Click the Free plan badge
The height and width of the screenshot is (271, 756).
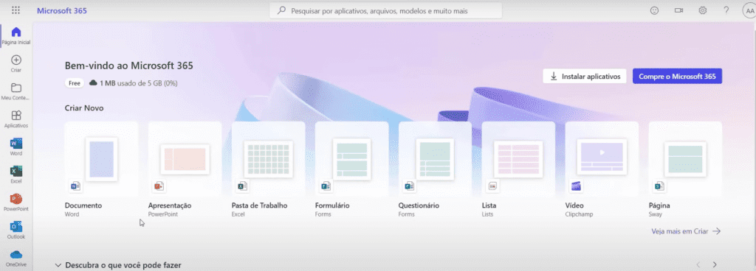pyautogui.click(x=75, y=83)
